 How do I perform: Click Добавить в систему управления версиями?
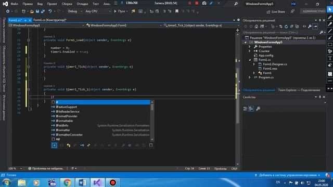pyautogui.click(x=288, y=175)
